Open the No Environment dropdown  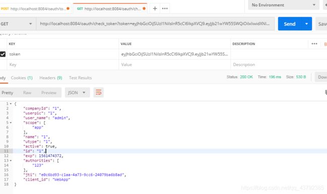(284, 5)
